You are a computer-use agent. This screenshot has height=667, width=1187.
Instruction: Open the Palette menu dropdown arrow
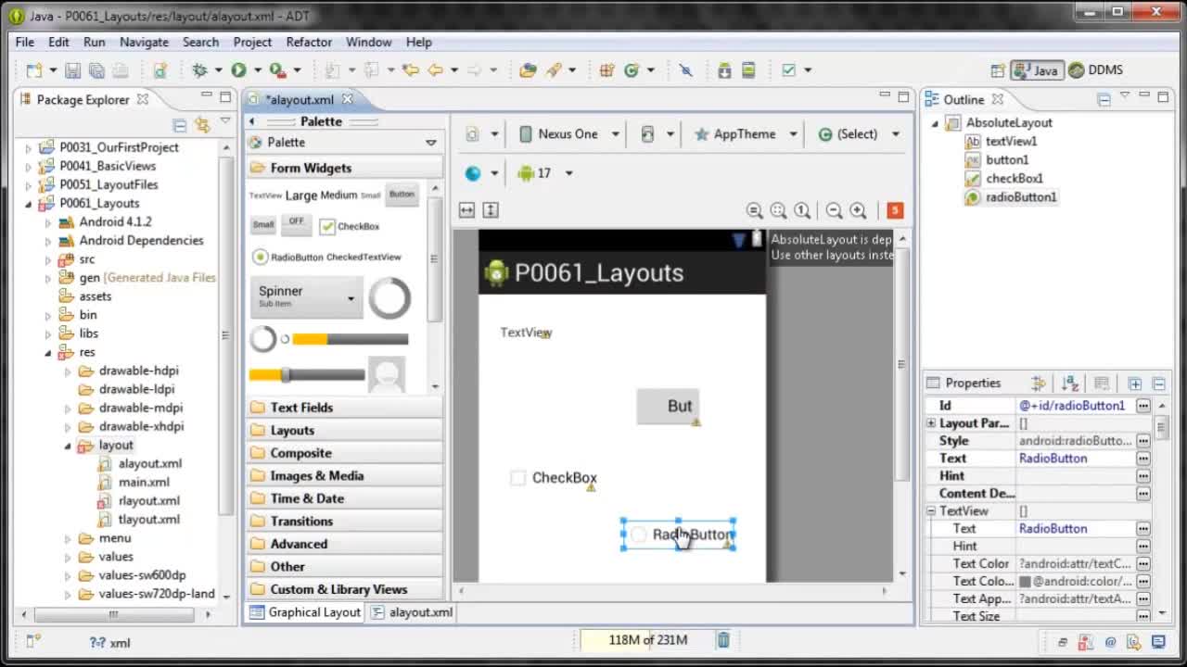click(x=430, y=143)
